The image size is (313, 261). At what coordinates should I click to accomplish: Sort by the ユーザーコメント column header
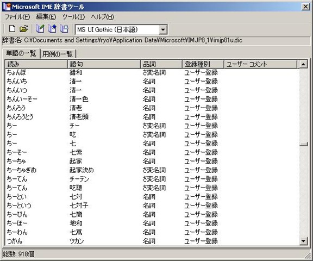point(260,64)
